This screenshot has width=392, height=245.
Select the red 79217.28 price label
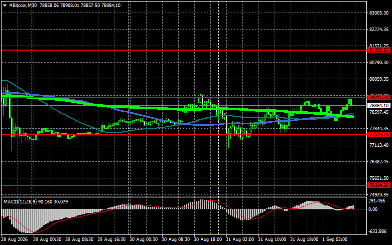(x=379, y=98)
